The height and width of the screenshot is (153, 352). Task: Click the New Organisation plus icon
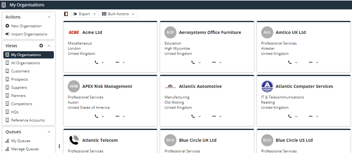pos(7,26)
